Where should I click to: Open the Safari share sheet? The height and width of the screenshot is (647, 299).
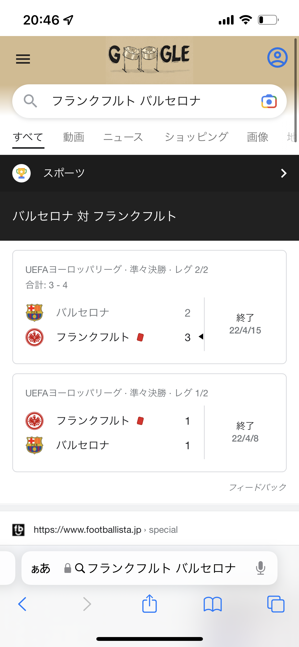(149, 604)
